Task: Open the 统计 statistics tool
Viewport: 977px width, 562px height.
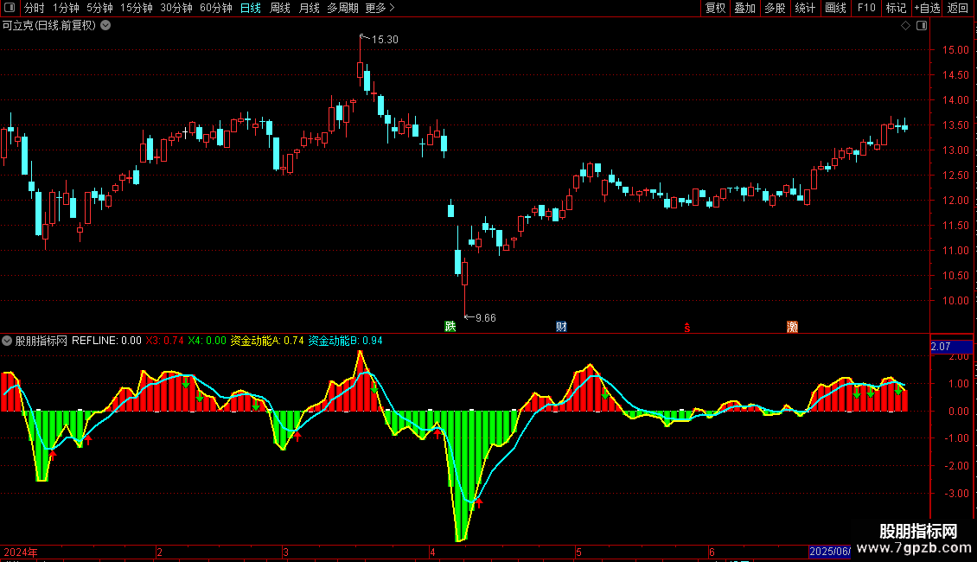Action: click(x=805, y=8)
